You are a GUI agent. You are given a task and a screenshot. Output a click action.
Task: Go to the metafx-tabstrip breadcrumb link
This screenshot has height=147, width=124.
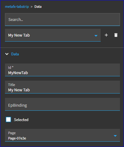(17, 7)
